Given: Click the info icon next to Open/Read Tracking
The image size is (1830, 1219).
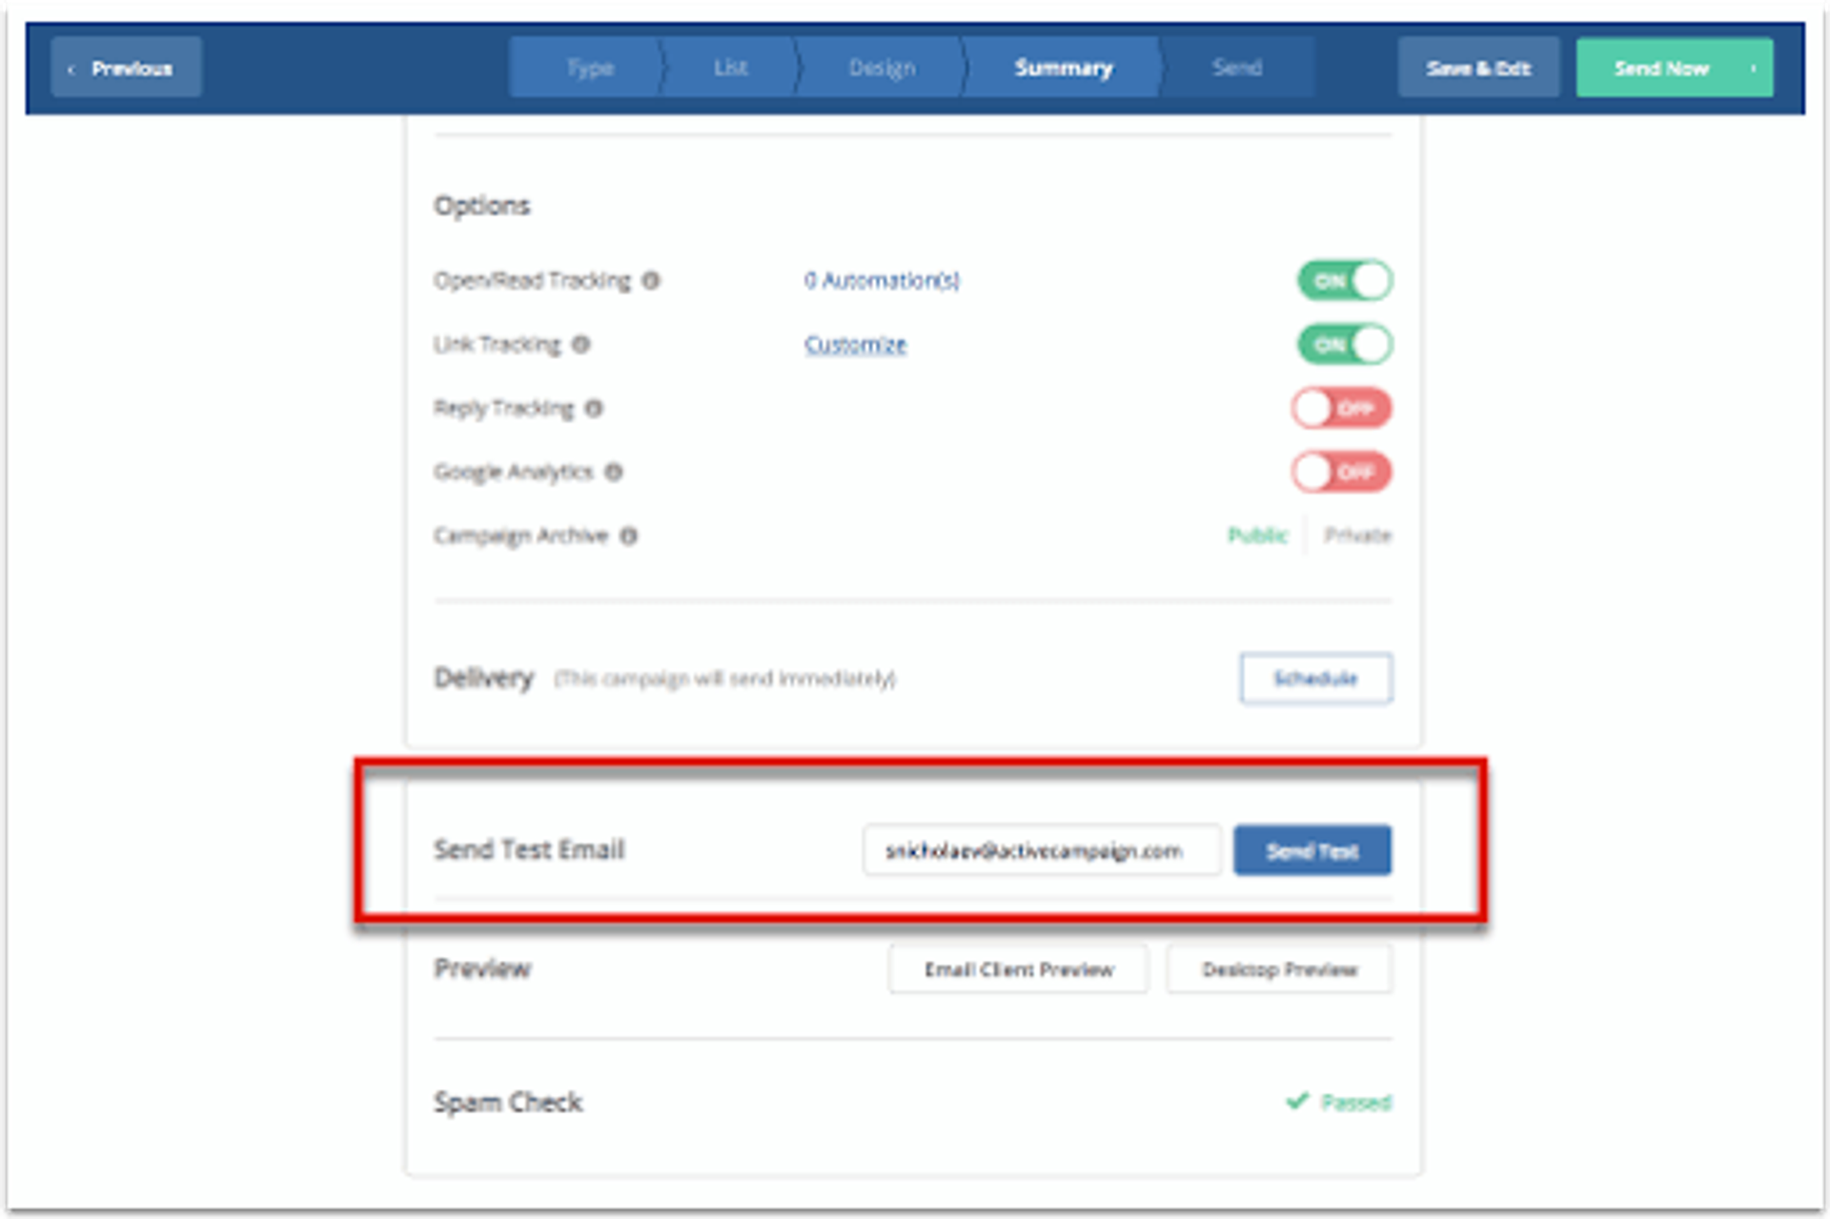Looking at the screenshot, I should tap(652, 280).
